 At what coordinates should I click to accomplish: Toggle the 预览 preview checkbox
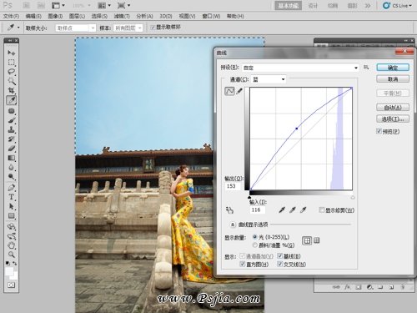pyautogui.click(x=379, y=131)
